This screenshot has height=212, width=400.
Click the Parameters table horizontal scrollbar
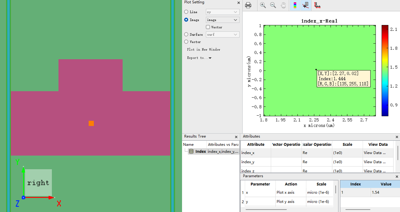(x=266, y=209)
